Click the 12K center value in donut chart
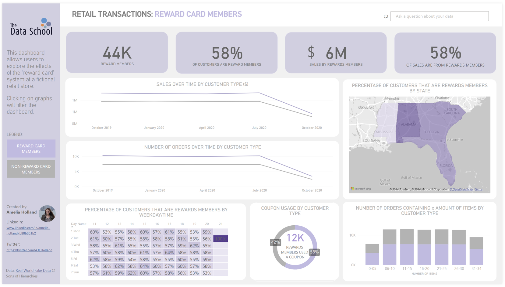 click(295, 237)
